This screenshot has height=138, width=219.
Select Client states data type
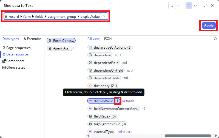click(x=14, y=67)
